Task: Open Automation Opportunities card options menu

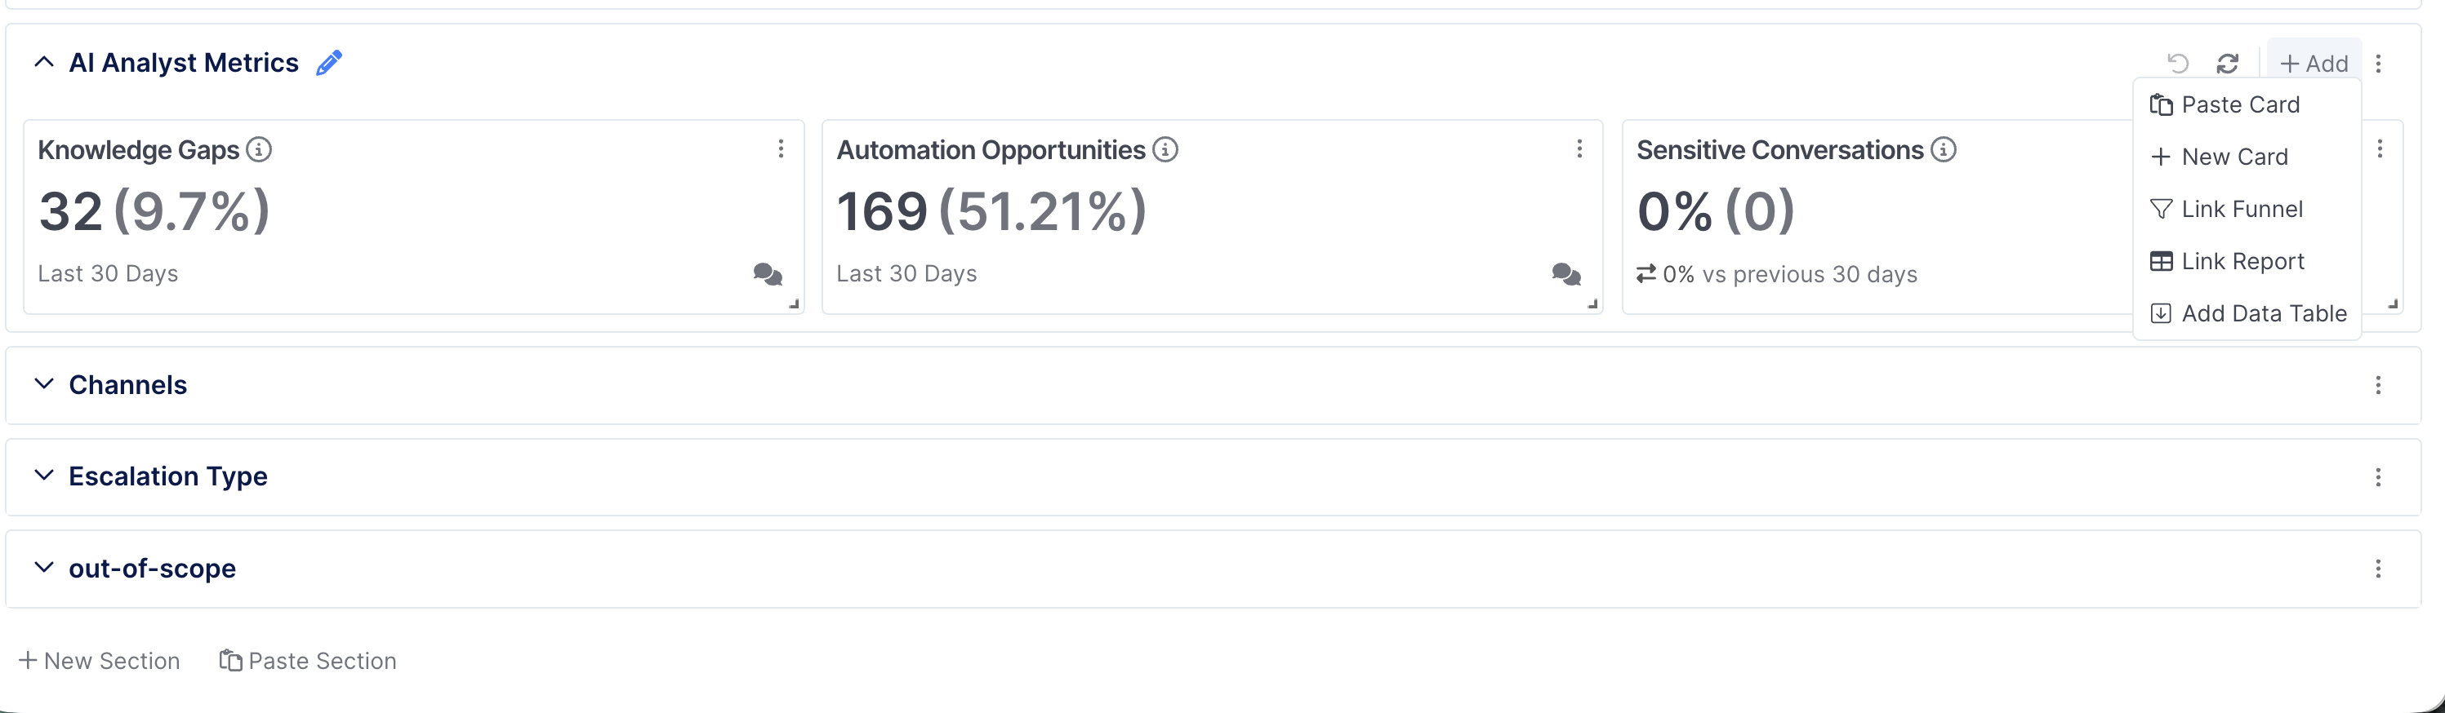Action: 1579,148
